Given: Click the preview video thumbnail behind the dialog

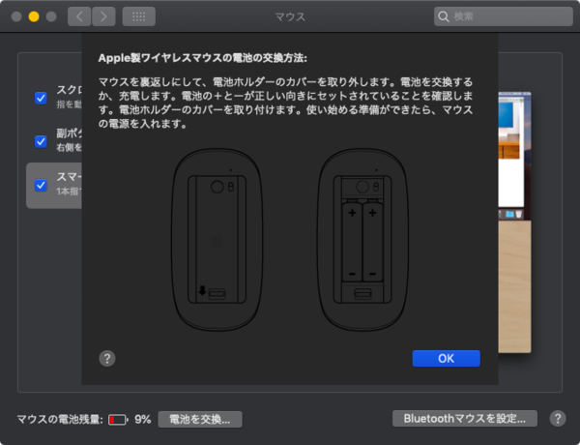Looking at the screenshot, I should tap(514, 222).
